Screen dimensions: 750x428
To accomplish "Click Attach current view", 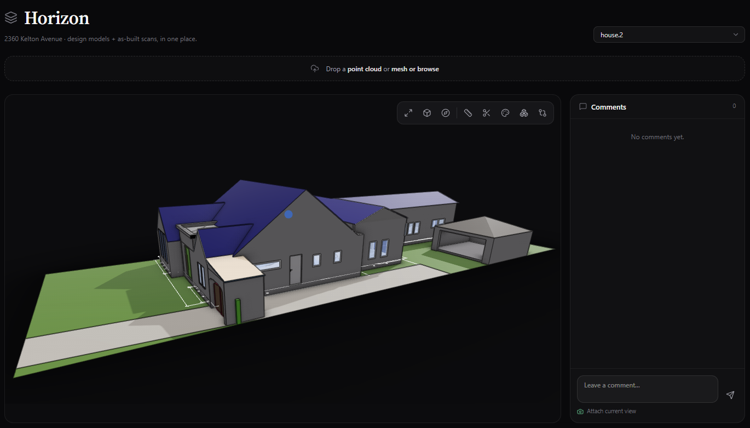I will click(611, 412).
